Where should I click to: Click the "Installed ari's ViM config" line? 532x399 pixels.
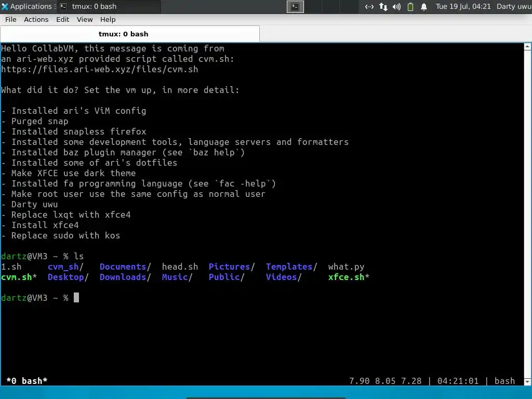(x=74, y=111)
